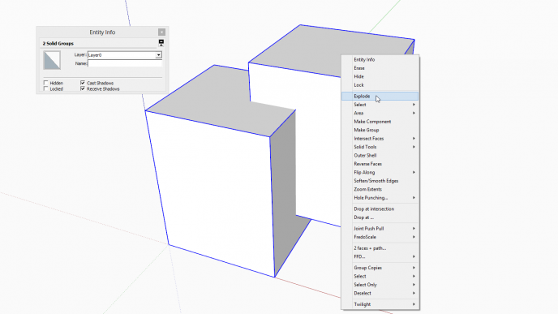Screen dimensions: 558x314
Task: Choose Entity Info from context menu
Action: click(380, 59)
